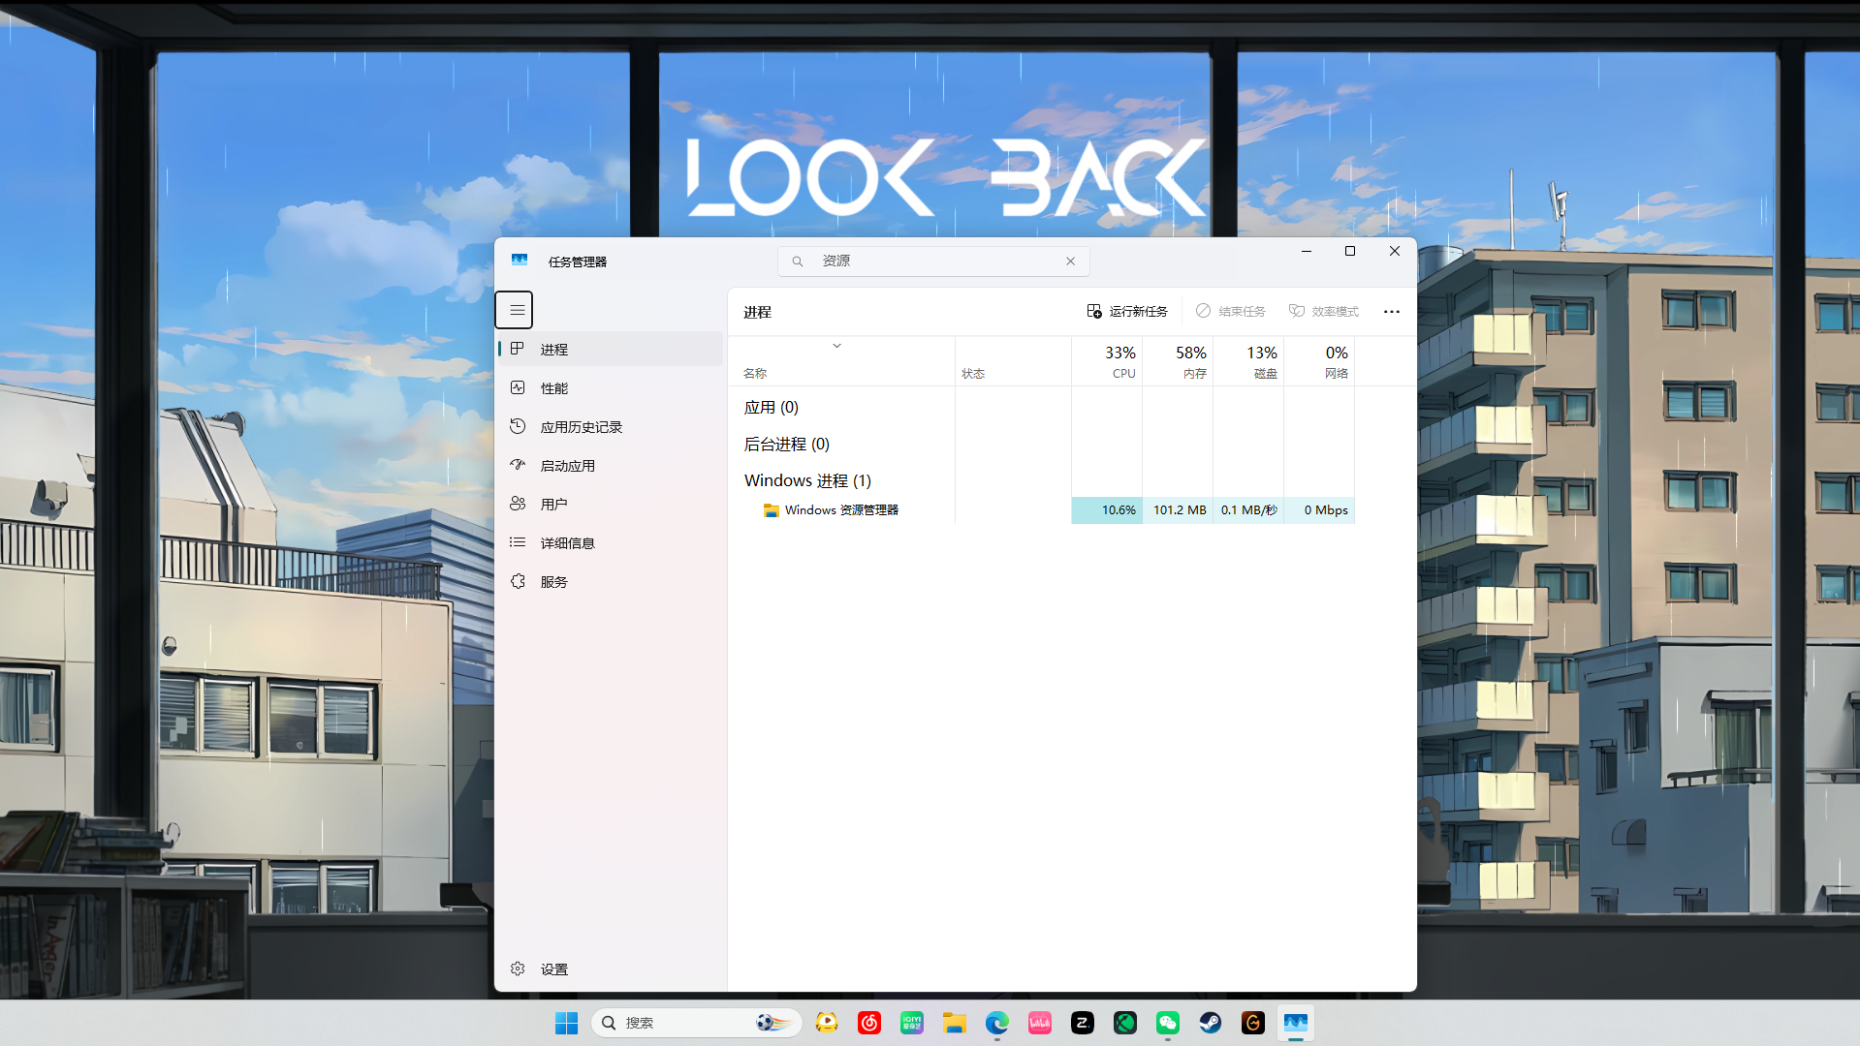Click the 应用 (0) group heading
This screenshot has height=1046, width=1860.
click(772, 408)
